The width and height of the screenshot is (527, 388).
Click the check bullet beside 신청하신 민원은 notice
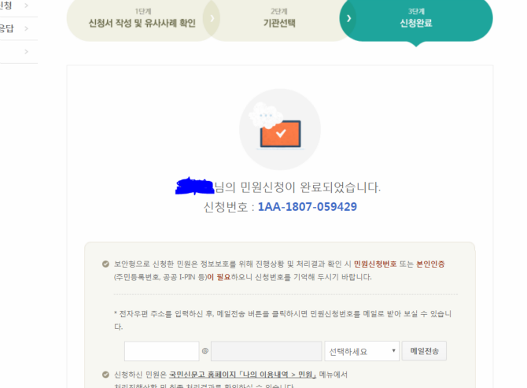click(105, 375)
